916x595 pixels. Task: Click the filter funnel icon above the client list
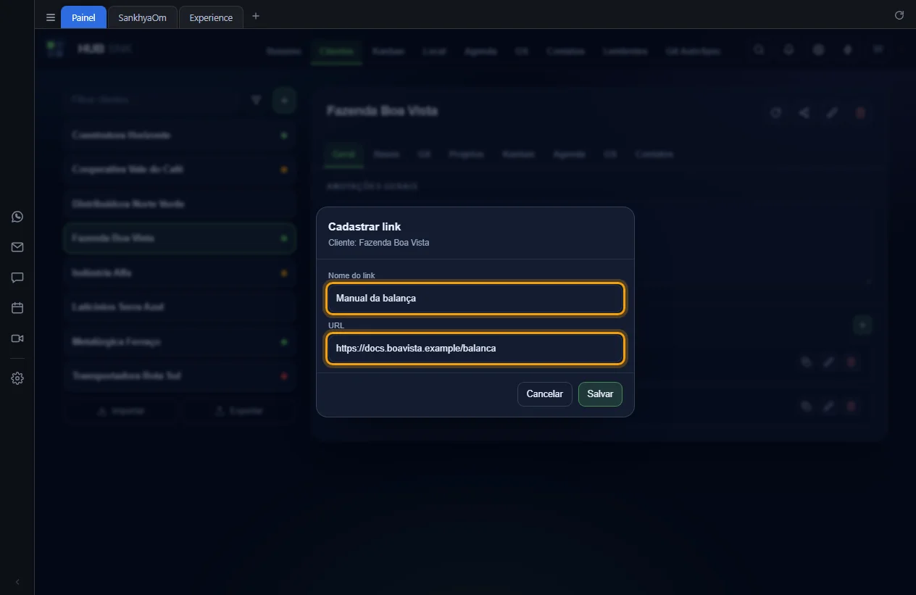click(256, 100)
